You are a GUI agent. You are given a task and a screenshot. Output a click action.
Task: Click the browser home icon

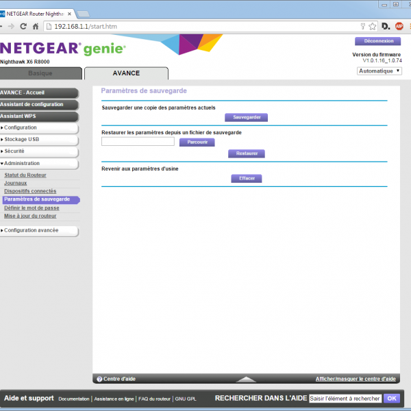(x=37, y=27)
